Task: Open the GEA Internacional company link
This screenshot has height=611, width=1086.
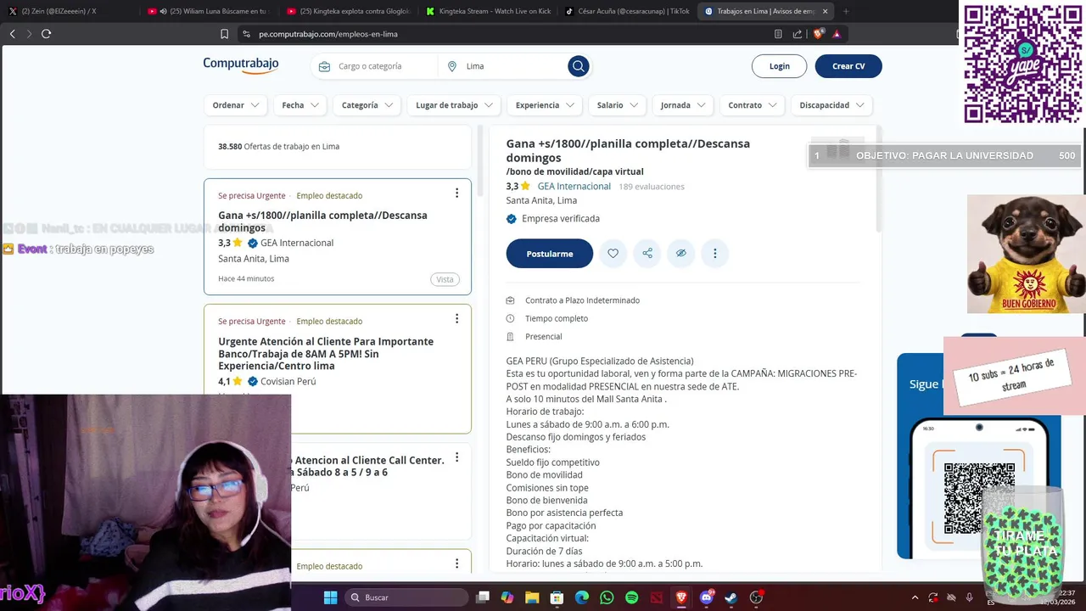Action: tap(574, 187)
